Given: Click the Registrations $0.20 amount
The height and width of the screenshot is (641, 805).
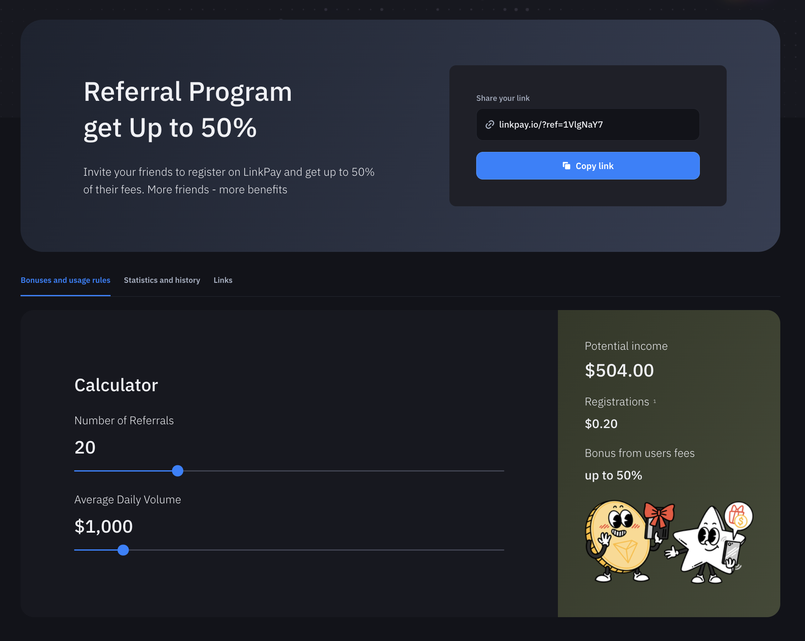Looking at the screenshot, I should 601,423.
